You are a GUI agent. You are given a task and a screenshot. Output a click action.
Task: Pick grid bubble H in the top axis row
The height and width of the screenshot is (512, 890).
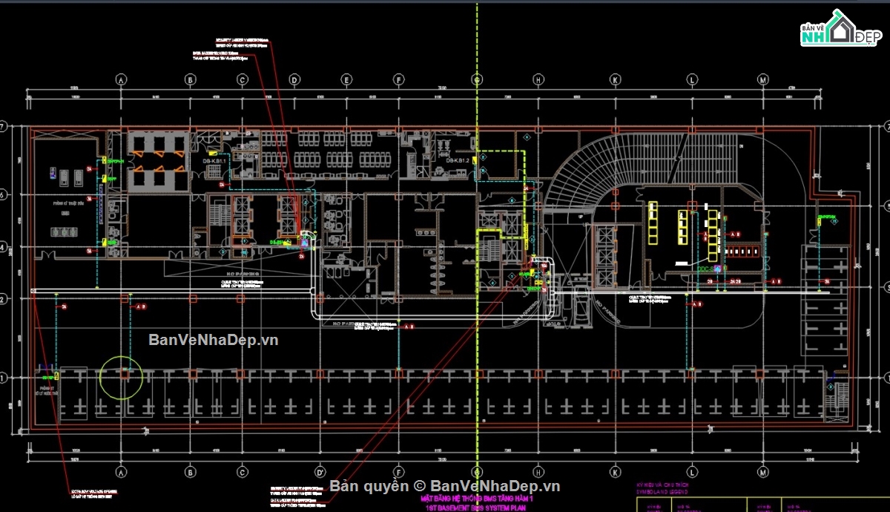tap(538, 79)
